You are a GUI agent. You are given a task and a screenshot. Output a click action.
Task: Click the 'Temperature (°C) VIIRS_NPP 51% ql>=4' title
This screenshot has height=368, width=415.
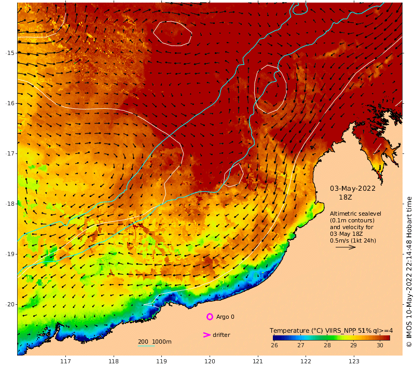tap(331, 331)
